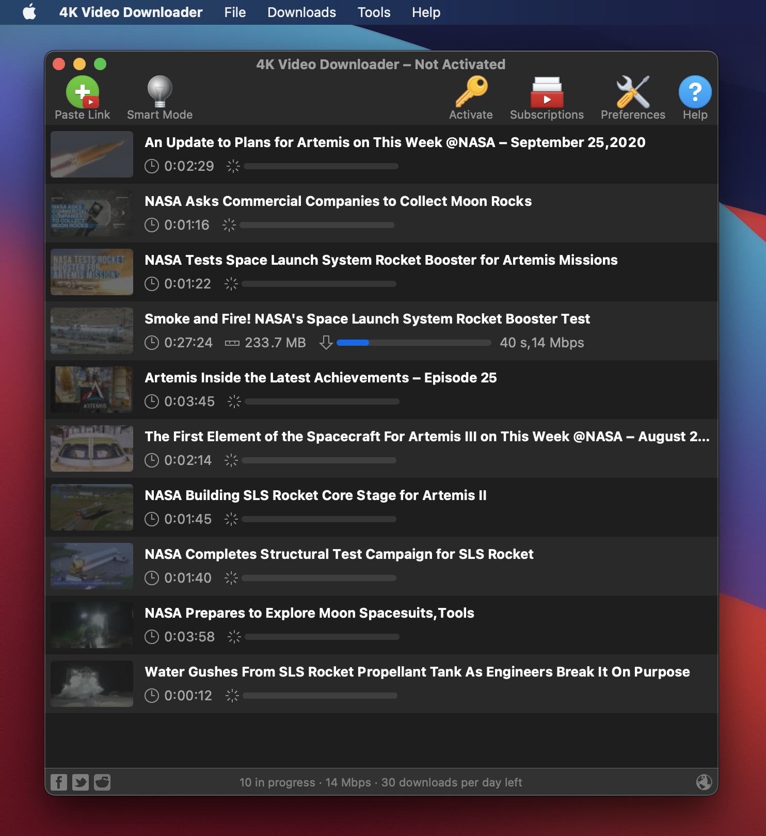Open the File menu

coord(235,12)
